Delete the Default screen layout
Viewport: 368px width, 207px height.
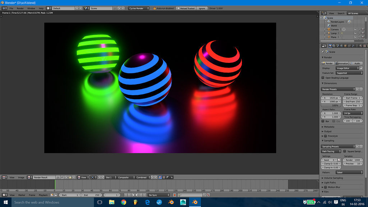(80, 8)
